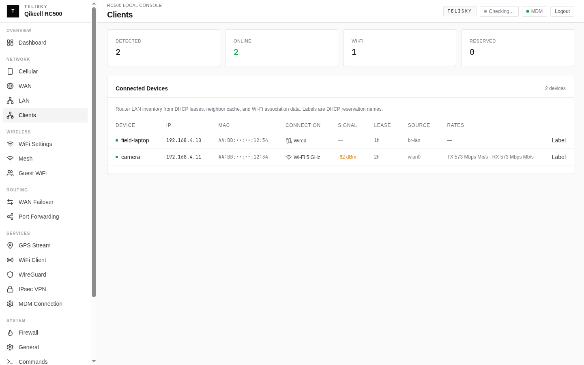Open the WAN menu item

pos(45,86)
